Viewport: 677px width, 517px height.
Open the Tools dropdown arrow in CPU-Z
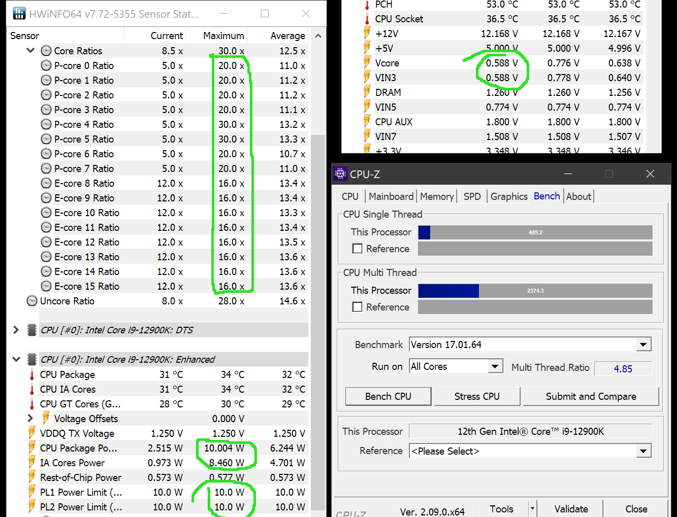pos(532,508)
